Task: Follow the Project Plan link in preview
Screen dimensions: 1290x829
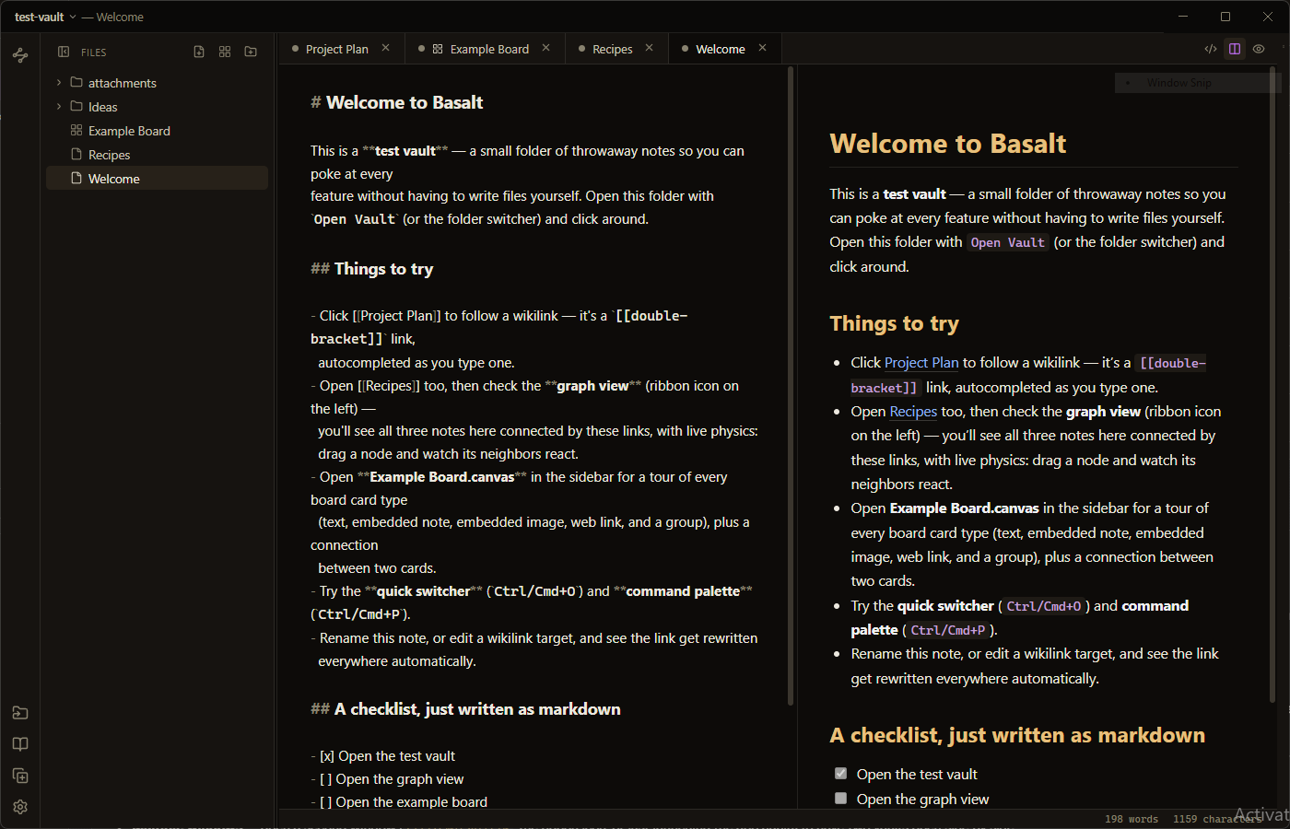Action: point(921,363)
